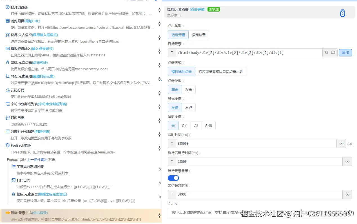Choose 右键 mouse button
Viewport: 357px width, 224px height.
pos(189,107)
